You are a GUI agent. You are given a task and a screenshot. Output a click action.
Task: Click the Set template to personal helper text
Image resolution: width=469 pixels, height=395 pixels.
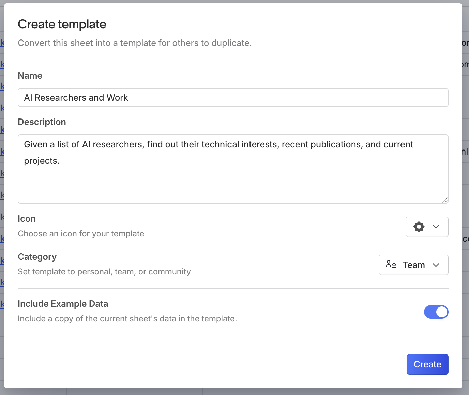click(x=104, y=272)
